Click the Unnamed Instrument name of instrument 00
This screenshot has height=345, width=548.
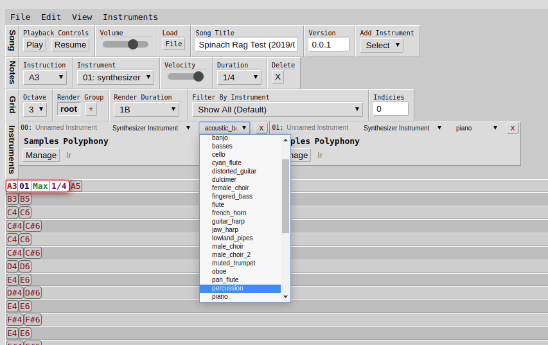66,128
